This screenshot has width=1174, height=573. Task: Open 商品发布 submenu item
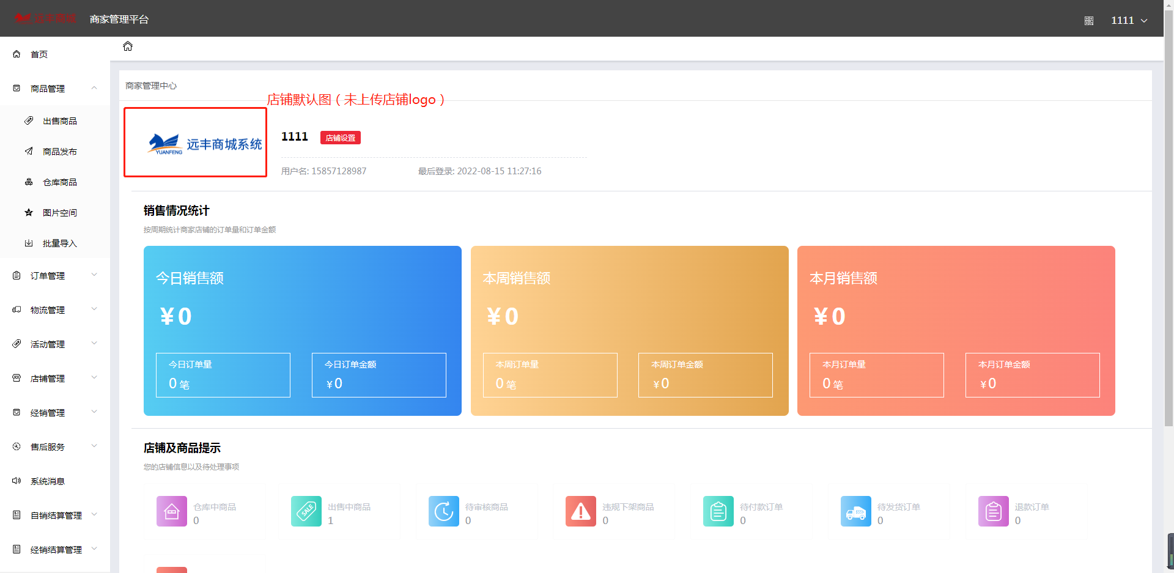pos(55,151)
